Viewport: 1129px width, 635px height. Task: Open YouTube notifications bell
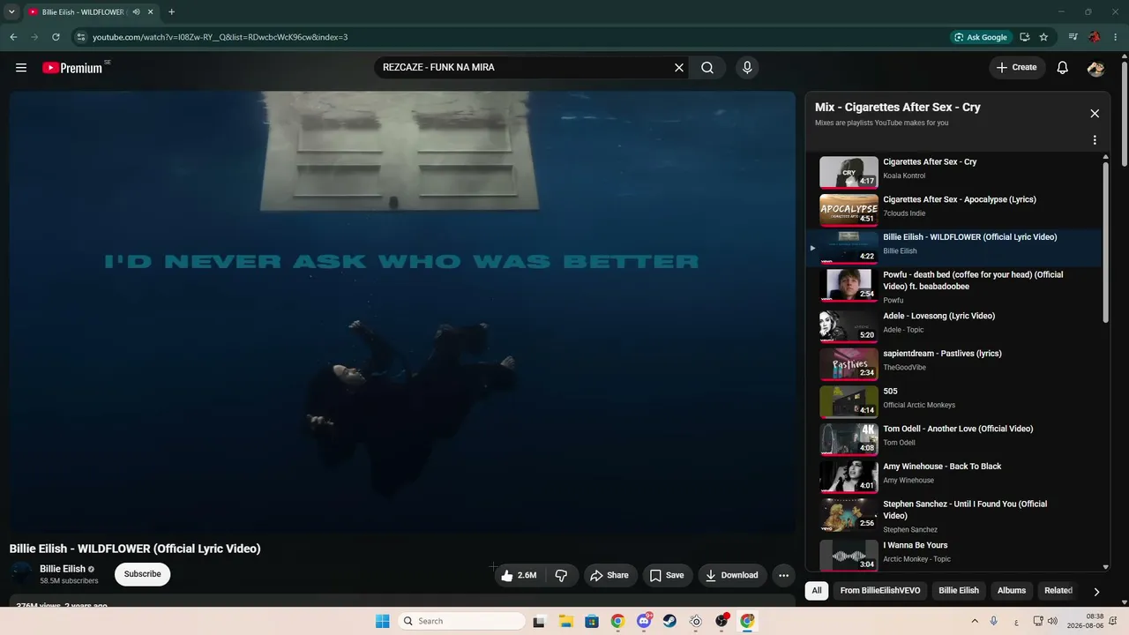[1063, 68]
